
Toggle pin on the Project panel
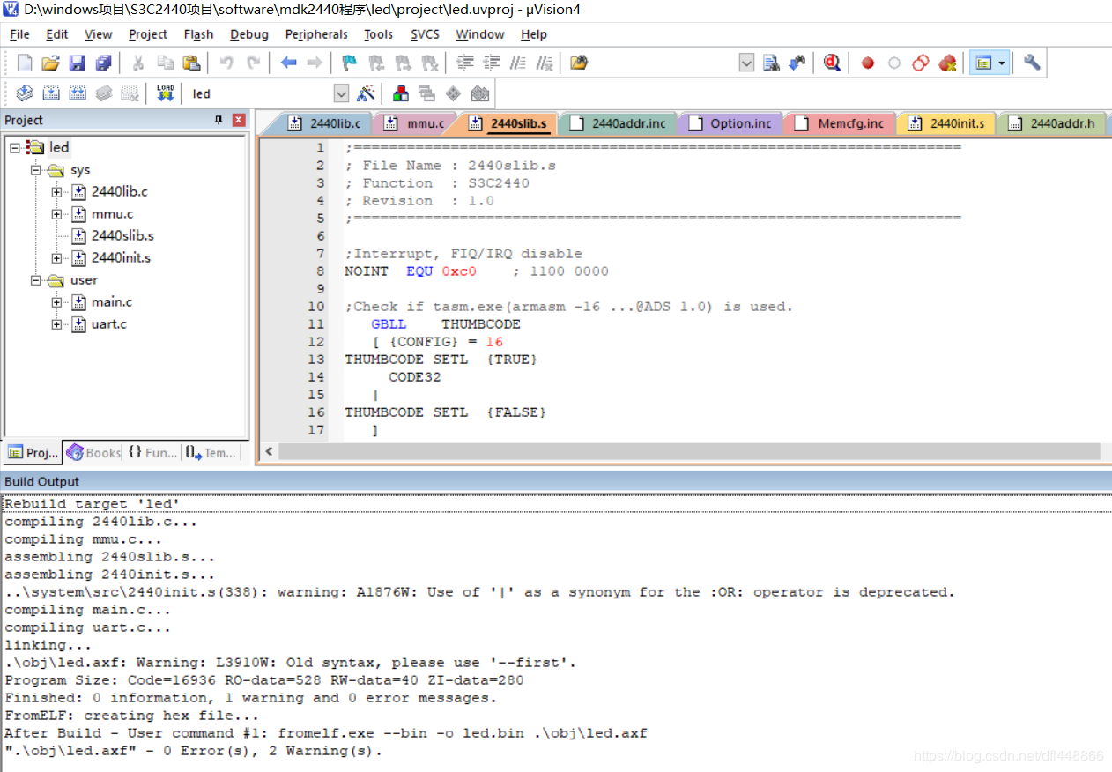click(x=219, y=120)
